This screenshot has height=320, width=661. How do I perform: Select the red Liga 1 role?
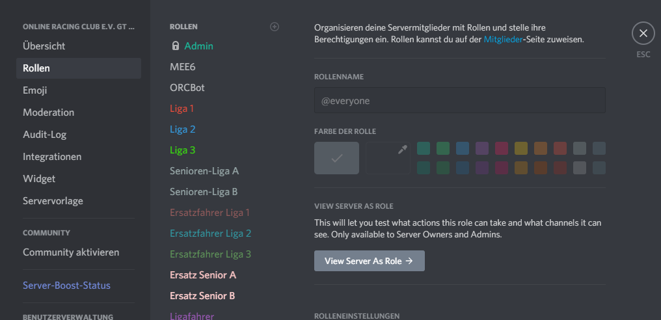point(182,108)
